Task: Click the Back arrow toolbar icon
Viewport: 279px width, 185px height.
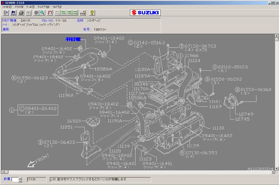Action: tap(13, 13)
